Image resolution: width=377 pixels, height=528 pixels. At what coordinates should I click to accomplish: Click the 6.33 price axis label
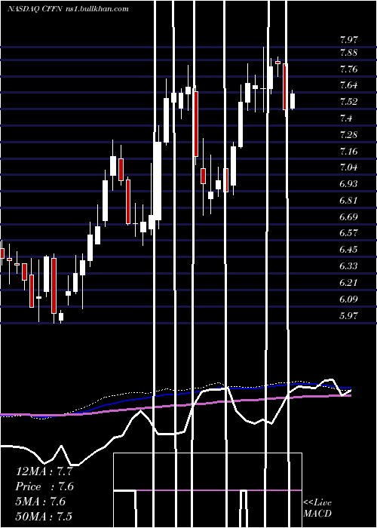[348, 266]
